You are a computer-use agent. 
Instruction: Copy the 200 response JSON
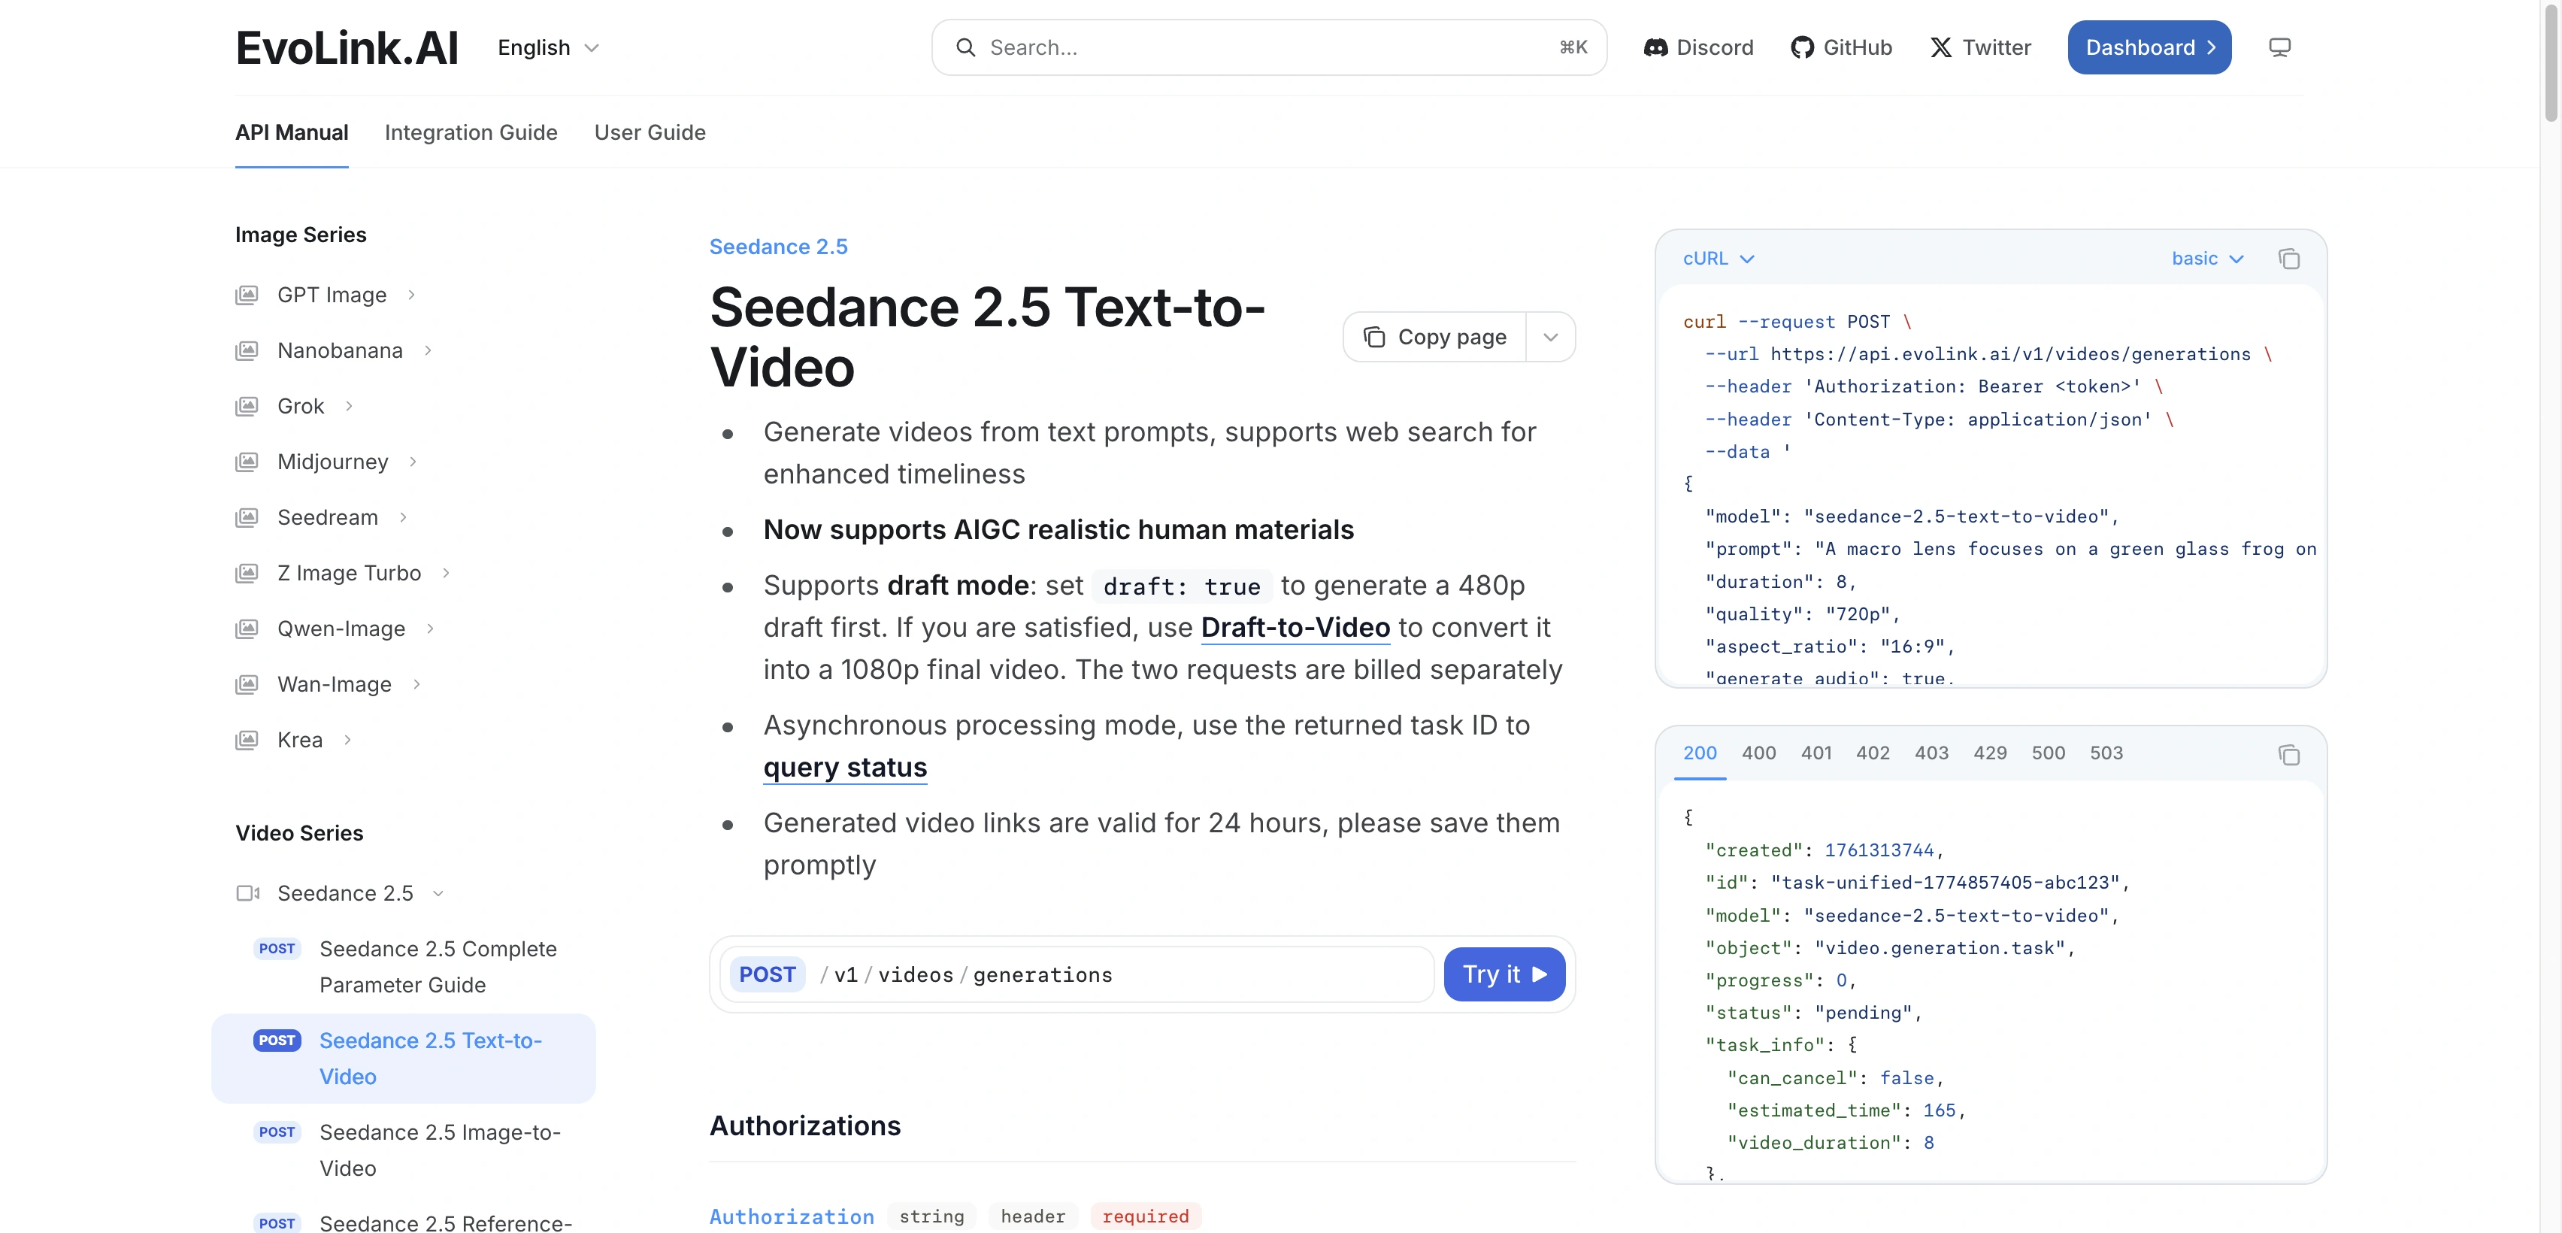(x=2288, y=755)
